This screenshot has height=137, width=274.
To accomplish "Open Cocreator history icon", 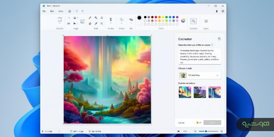I will 219,39.
